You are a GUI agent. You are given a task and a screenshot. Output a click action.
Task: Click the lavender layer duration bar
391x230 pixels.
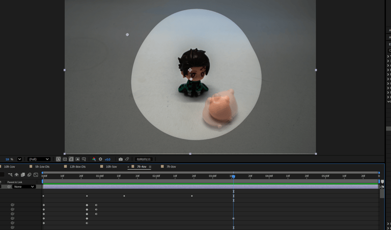(x=211, y=187)
